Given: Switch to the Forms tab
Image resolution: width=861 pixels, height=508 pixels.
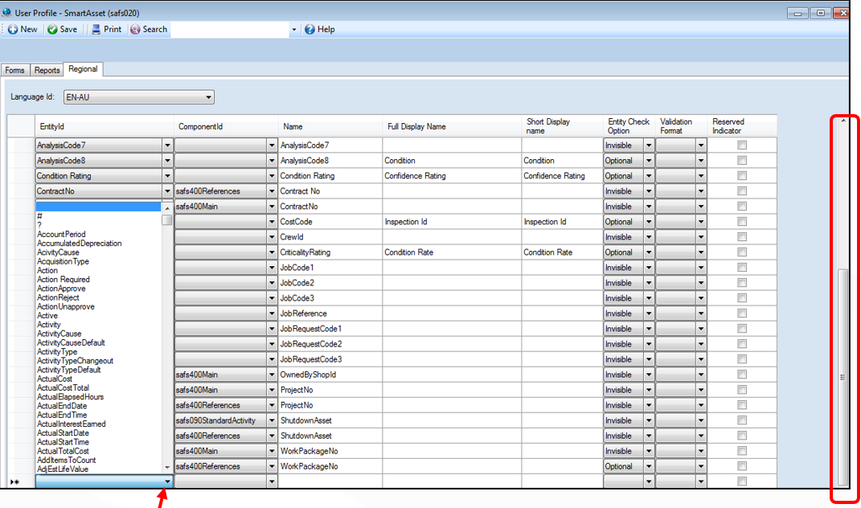Looking at the screenshot, I should 14,70.
